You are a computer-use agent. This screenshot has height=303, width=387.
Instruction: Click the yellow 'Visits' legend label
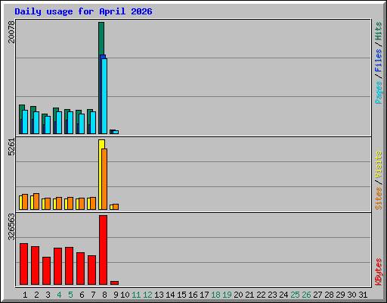pos(379,164)
